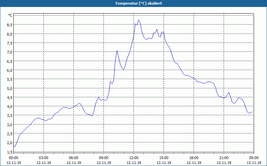The width and height of the screenshot is (267, 166).
Task: Click the highest peak of the blue temperature curve
Action: [139, 20]
